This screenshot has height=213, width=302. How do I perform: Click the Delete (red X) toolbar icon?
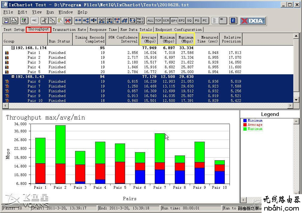tap(68, 20)
